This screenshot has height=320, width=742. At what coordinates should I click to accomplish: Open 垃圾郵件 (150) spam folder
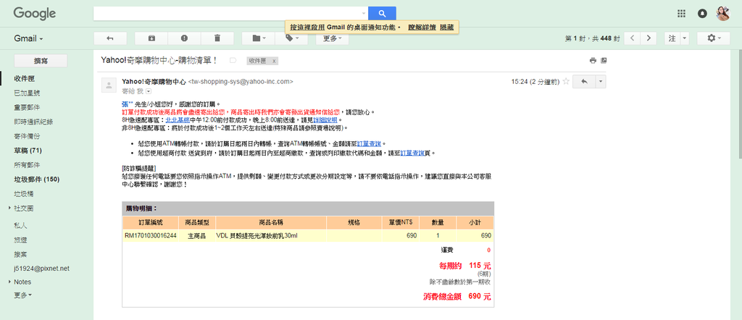pos(36,179)
